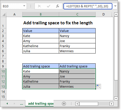The height and width of the screenshot is (110, 121).
Task: Open the Name Box dropdown arrow
Action: 24,6
